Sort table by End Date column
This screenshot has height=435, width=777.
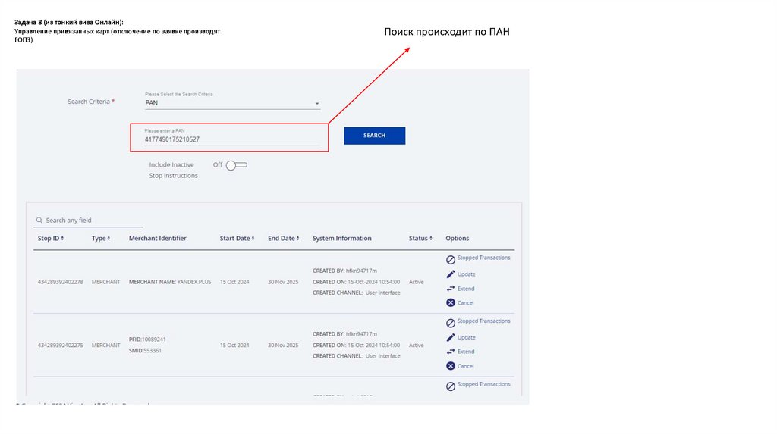(x=282, y=239)
